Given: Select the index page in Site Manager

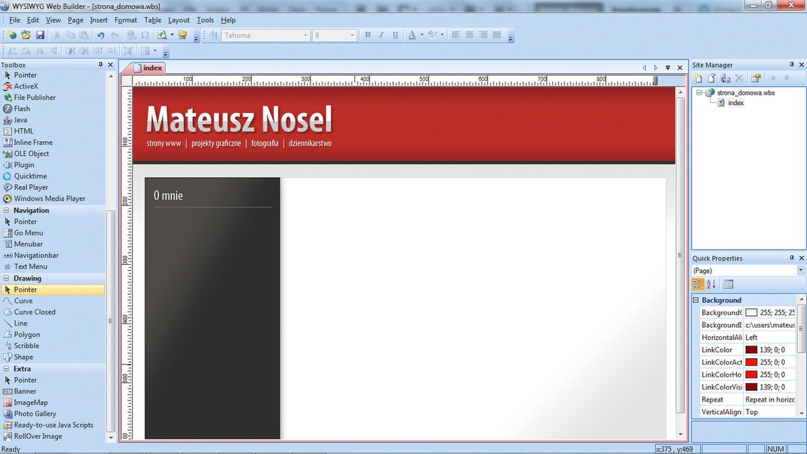Looking at the screenshot, I should (x=736, y=103).
